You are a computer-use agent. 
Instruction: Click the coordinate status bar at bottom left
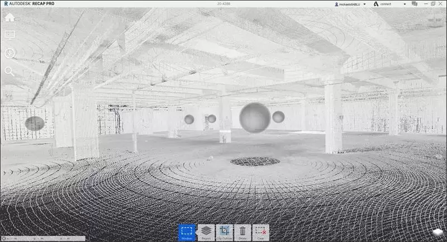pos(43,239)
